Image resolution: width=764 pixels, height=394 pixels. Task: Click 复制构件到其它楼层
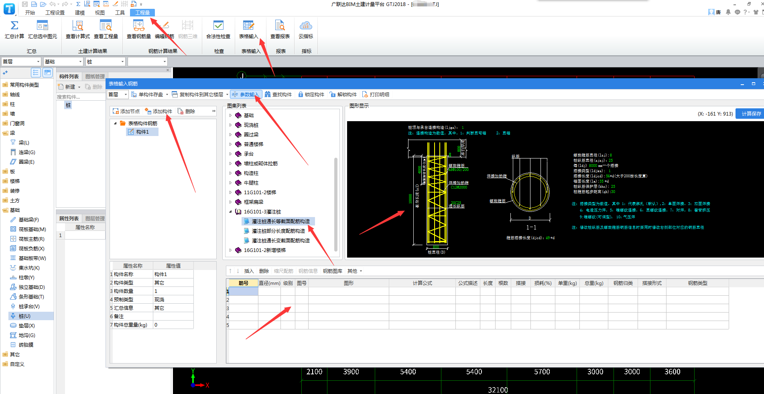[x=197, y=94]
